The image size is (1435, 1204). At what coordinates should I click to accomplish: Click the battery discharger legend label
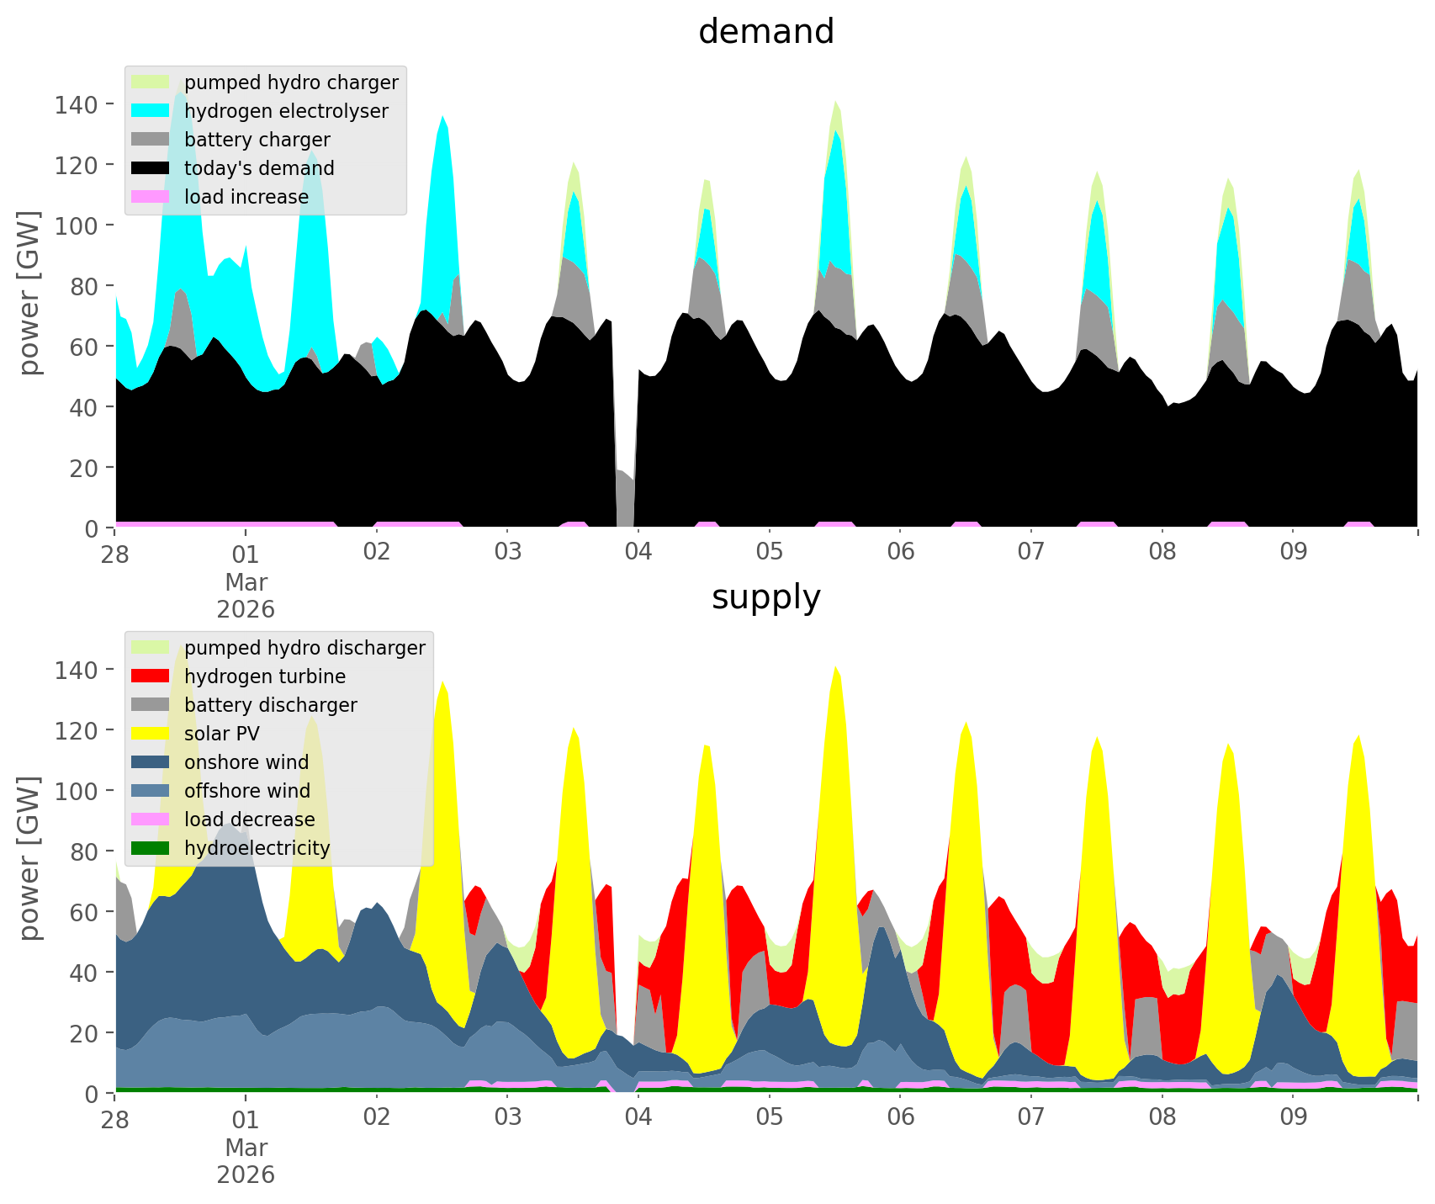point(270,705)
